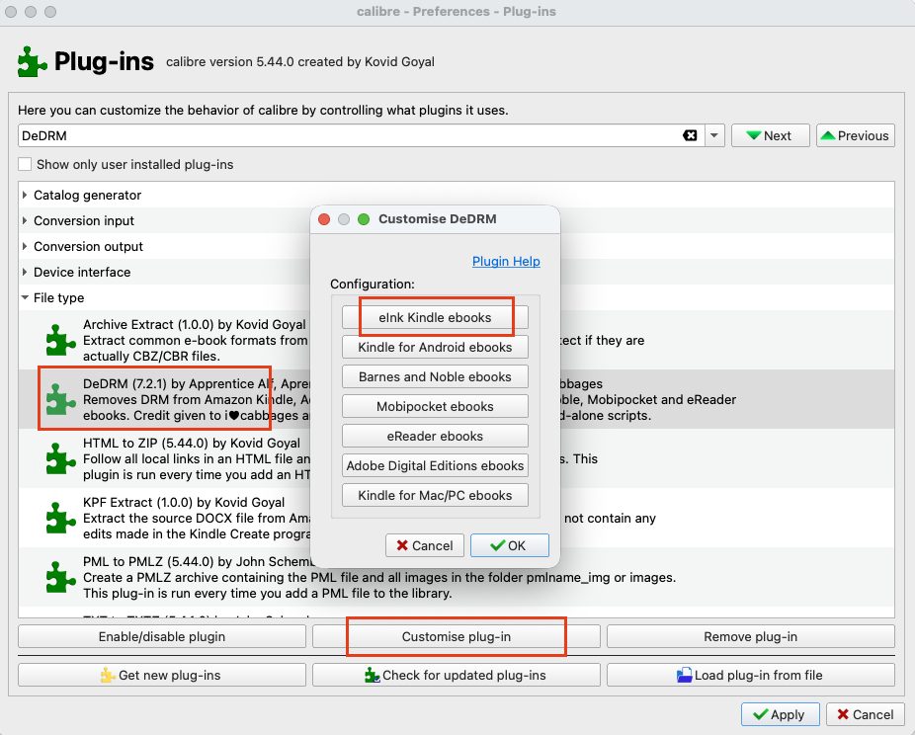The height and width of the screenshot is (735, 915).
Task: Click the Archive Extract plugin puzzle icon
Action: tap(60, 340)
